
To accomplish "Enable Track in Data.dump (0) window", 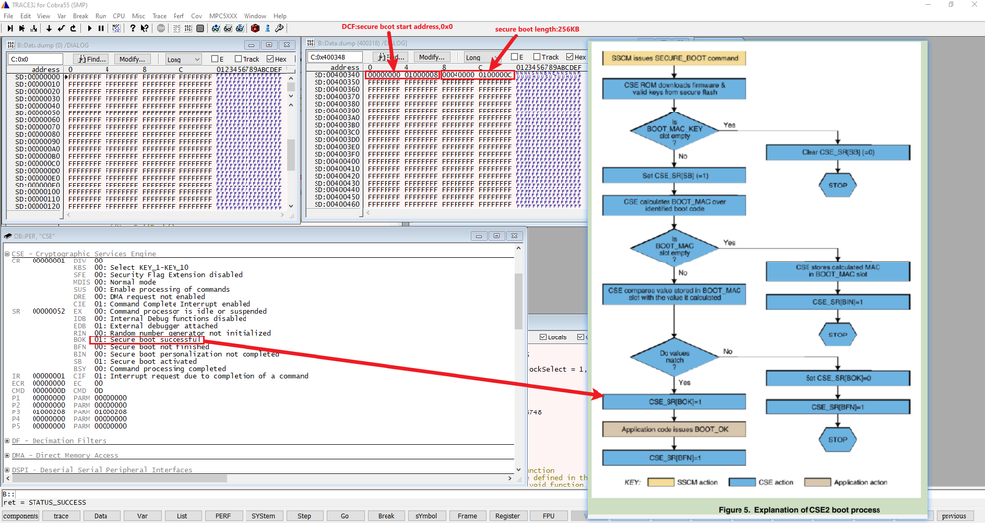I will coord(238,59).
